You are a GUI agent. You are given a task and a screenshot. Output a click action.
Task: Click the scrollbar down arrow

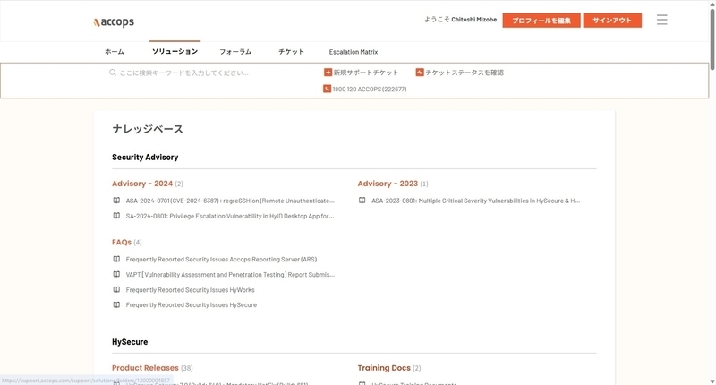tap(712, 381)
